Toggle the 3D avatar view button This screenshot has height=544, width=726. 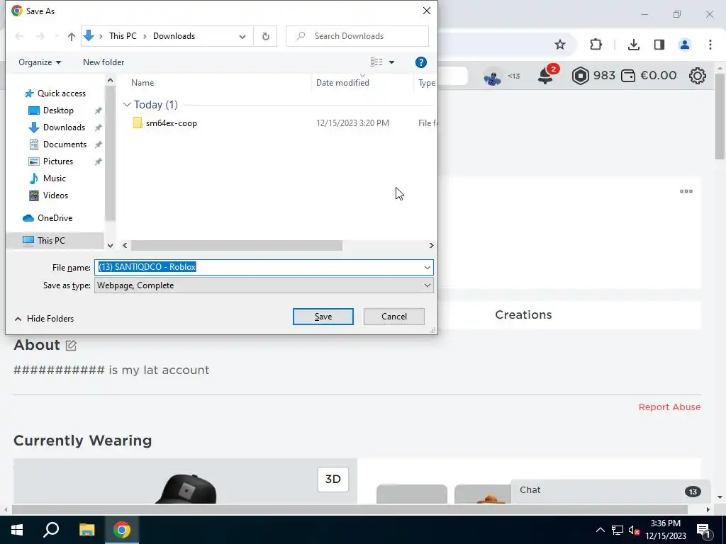pos(333,480)
